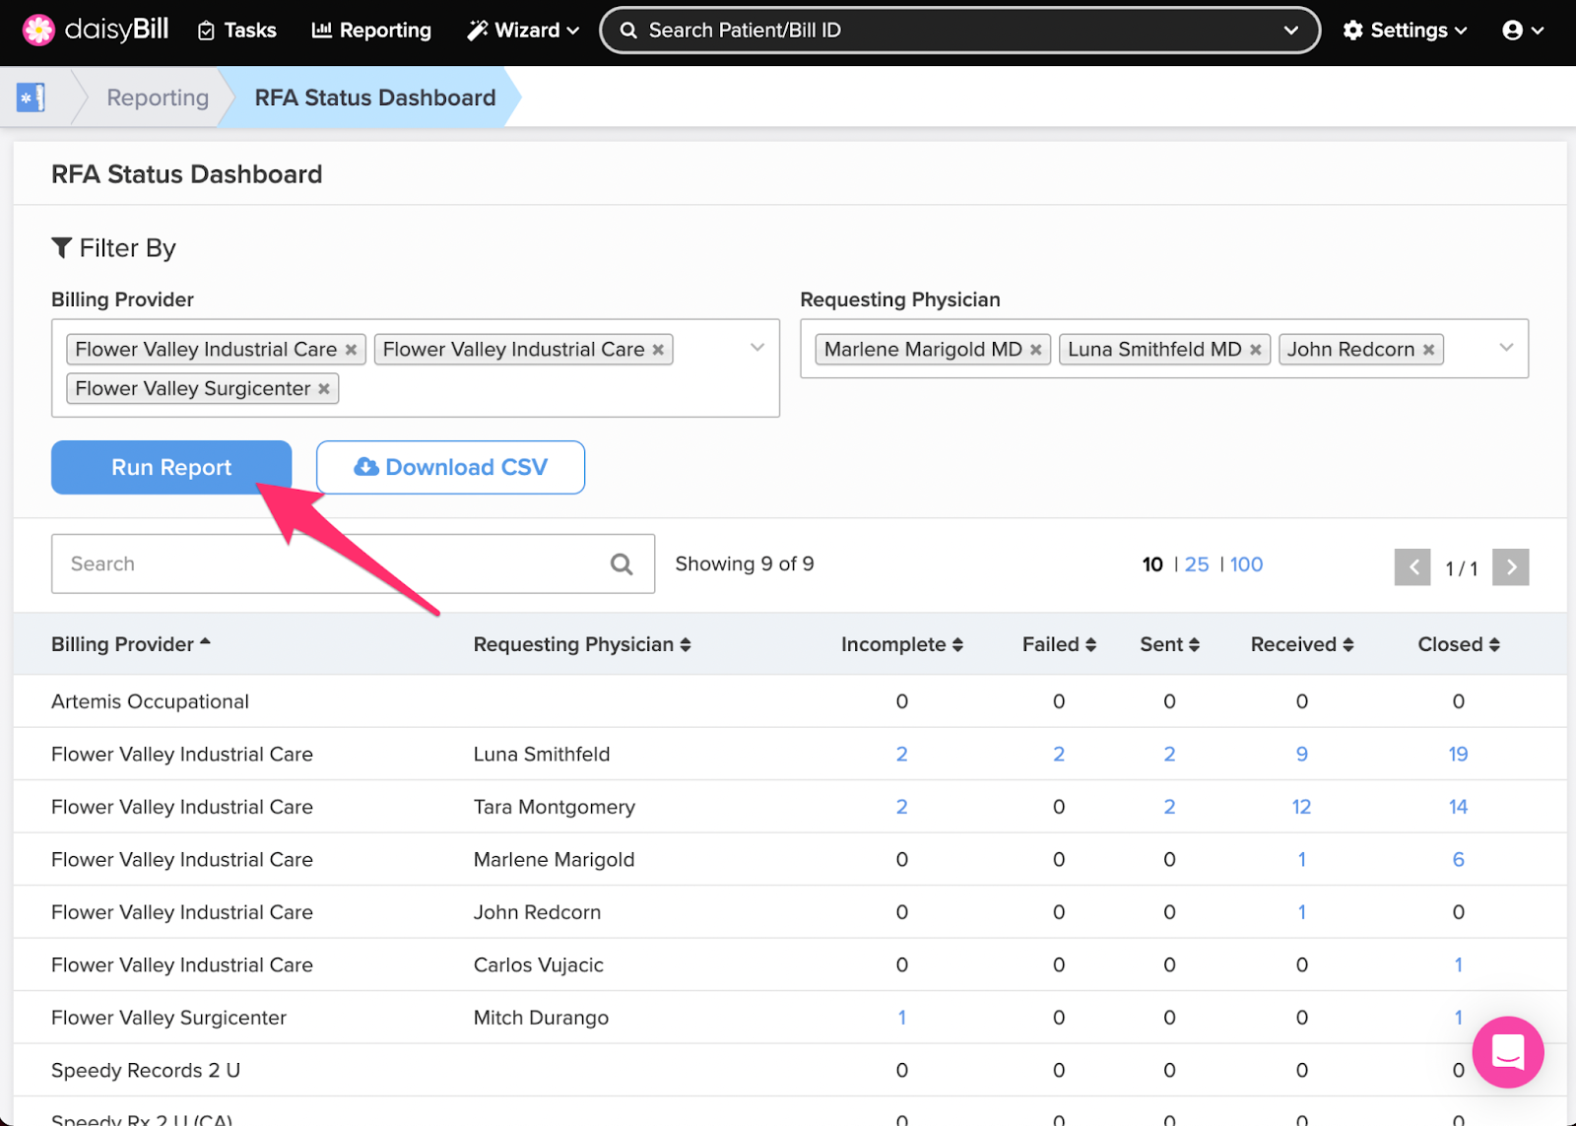The width and height of the screenshot is (1576, 1126).
Task: Click the home icon in the breadcrumb
Action: pyautogui.click(x=31, y=97)
